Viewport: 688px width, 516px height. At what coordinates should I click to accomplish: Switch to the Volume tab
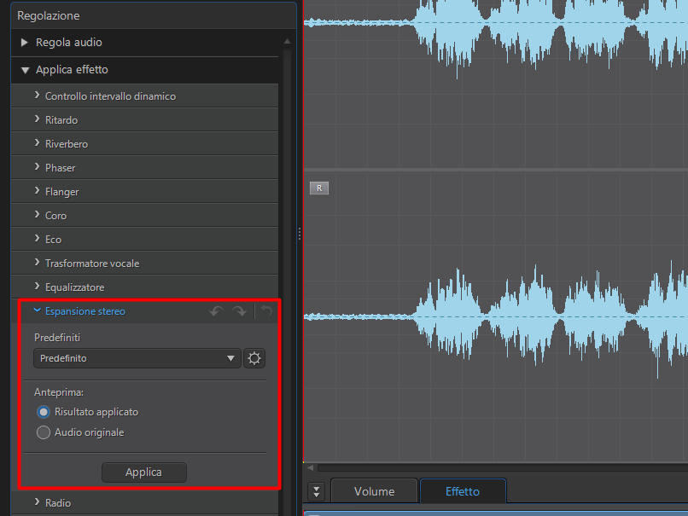pyautogui.click(x=374, y=491)
